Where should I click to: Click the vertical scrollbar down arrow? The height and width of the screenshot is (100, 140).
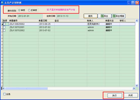pos(137,86)
